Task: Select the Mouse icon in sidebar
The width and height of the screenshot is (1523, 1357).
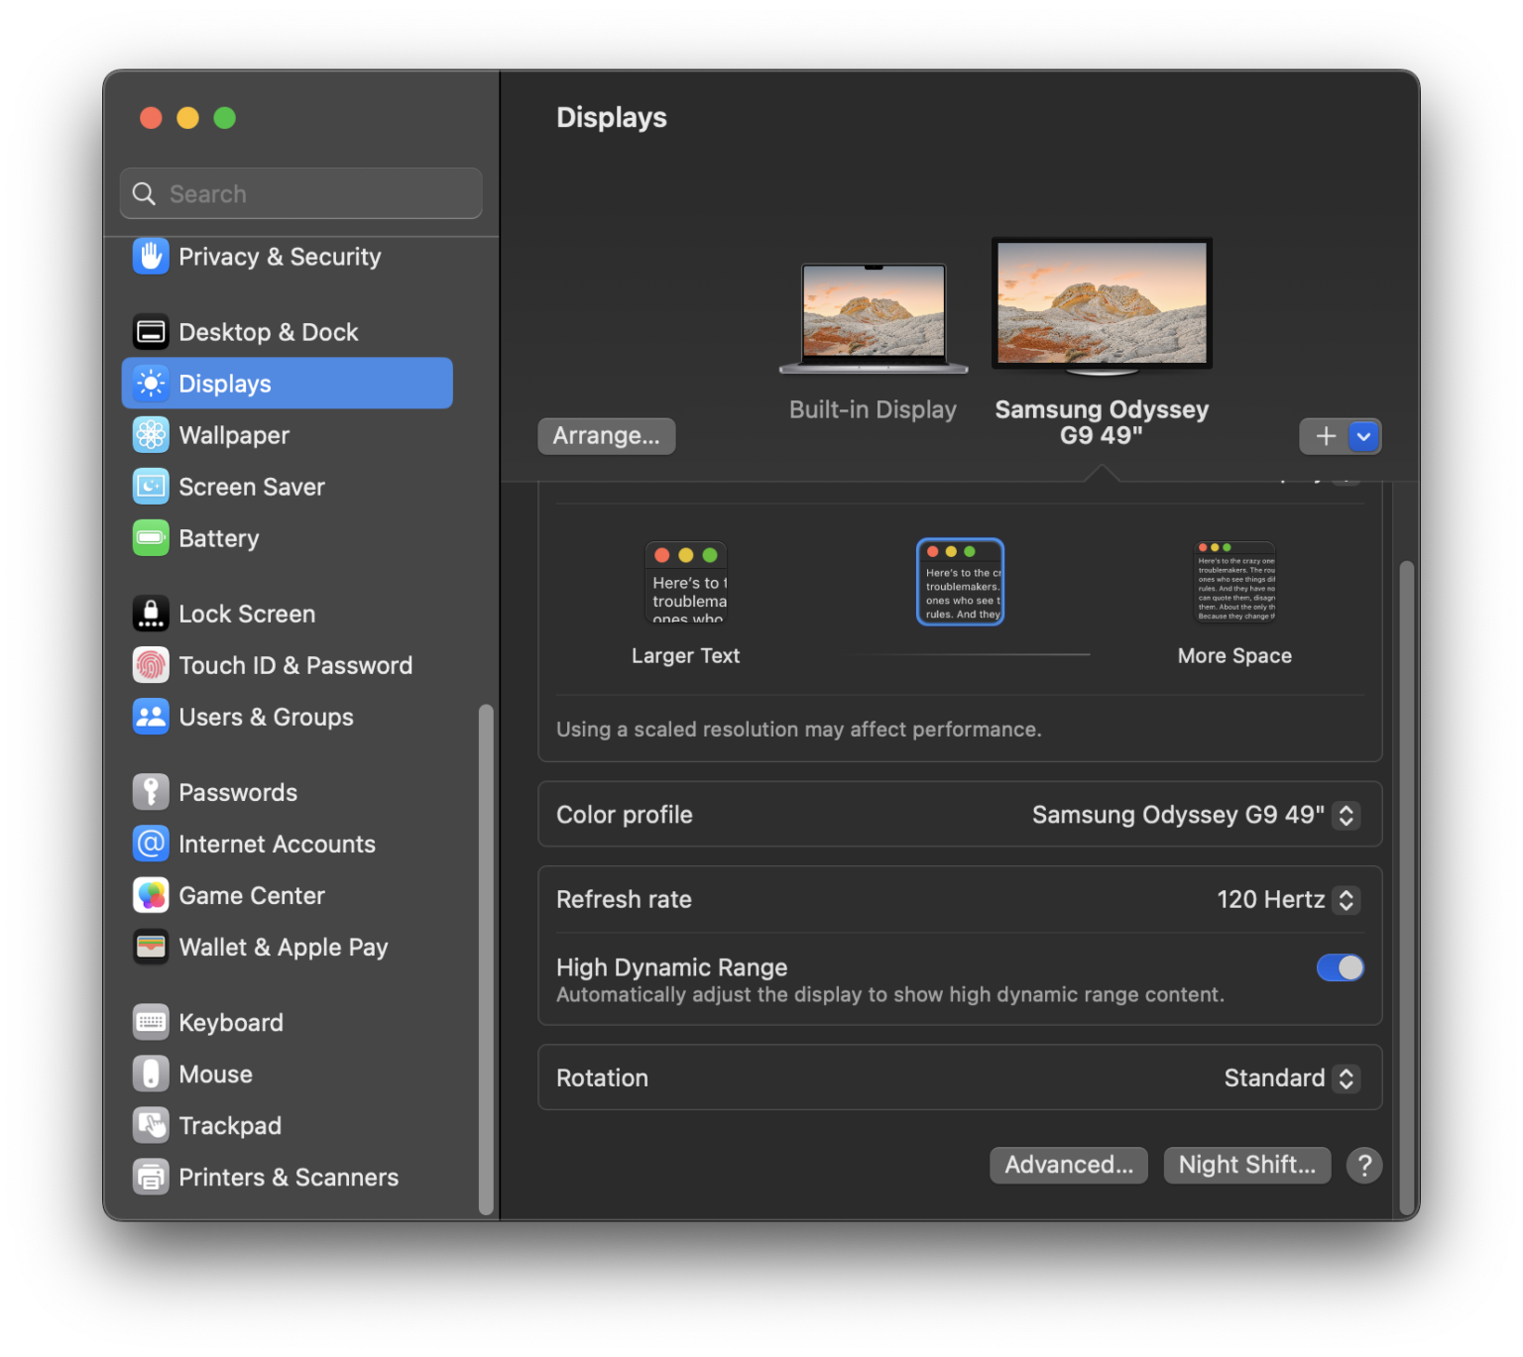Action: pos(151,1074)
